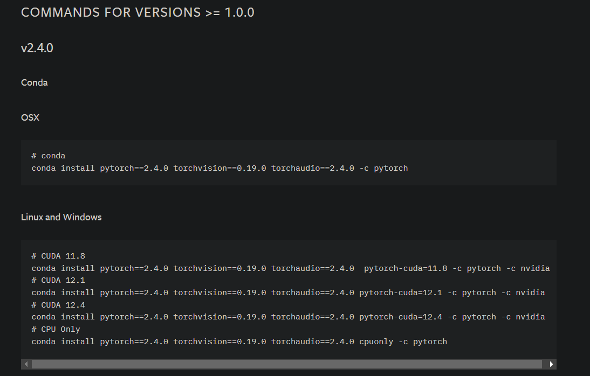Click the code block horizontal scrollbar thumb
The width and height of the screenshot is (590, 376).
click(287, 364)
